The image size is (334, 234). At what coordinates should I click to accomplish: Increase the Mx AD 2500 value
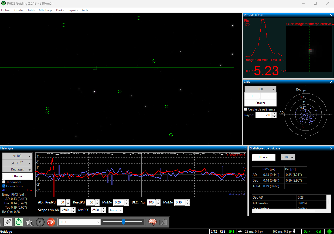(73, 209)
